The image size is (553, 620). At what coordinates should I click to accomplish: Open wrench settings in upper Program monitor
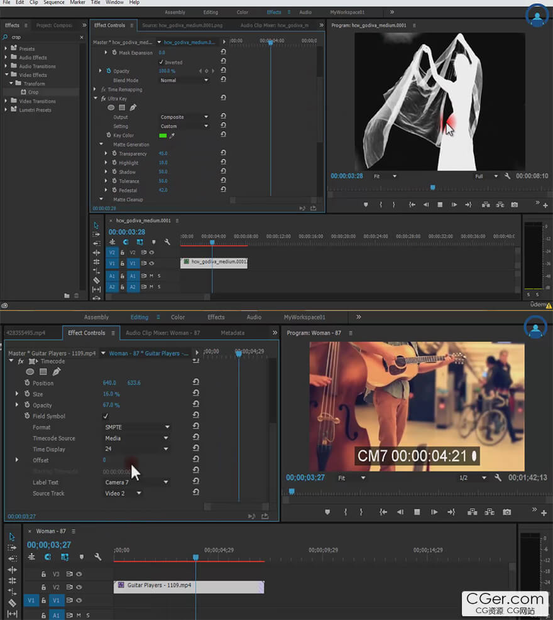pos(507,176)
